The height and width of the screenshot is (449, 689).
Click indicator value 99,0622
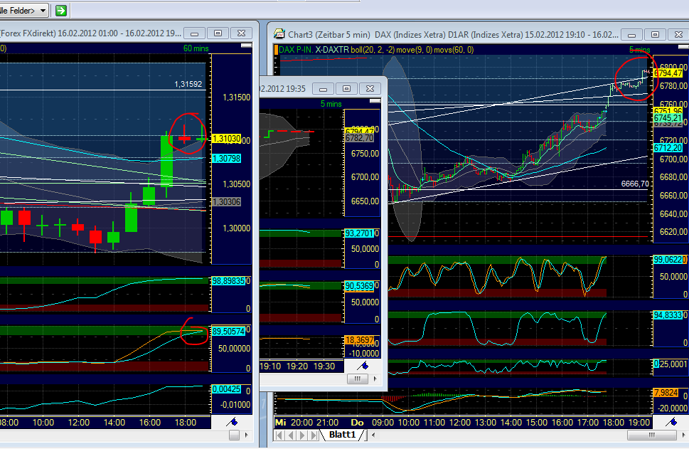[668, 260]
